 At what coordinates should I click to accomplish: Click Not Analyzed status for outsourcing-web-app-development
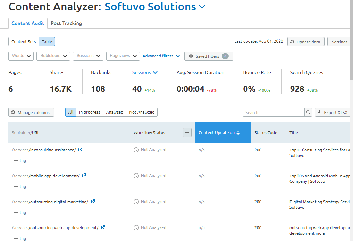[x=153, y=227]
